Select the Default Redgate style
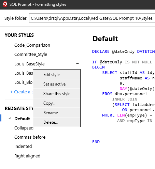155x169 pixels. coord(22,119)
